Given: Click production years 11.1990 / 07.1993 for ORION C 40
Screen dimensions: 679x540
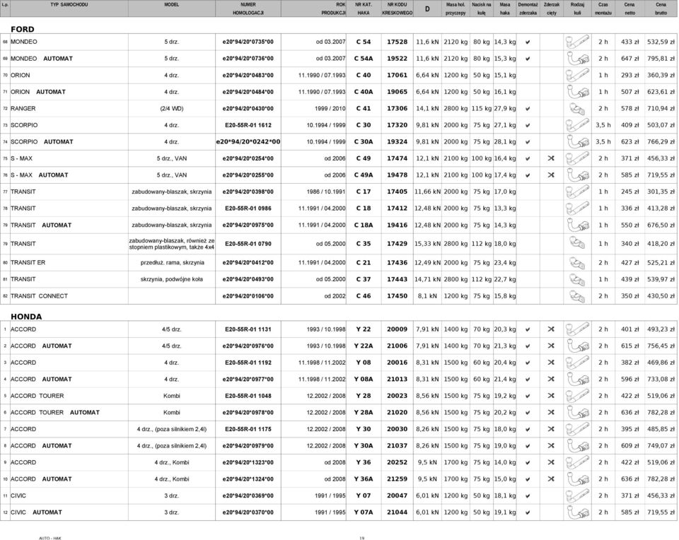Looking at the screenshot, I should 322,76.
